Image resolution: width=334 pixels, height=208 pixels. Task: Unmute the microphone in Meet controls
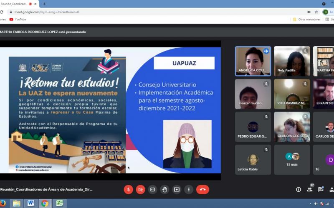(129, 190)
